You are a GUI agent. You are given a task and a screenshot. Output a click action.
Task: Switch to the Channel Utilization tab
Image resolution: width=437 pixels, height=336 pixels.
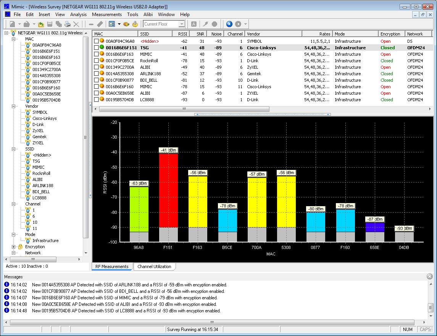pyautogui.click(x=155, y=267)
